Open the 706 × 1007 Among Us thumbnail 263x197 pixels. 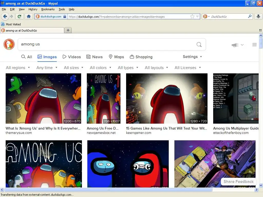click(x=104, y=98)
